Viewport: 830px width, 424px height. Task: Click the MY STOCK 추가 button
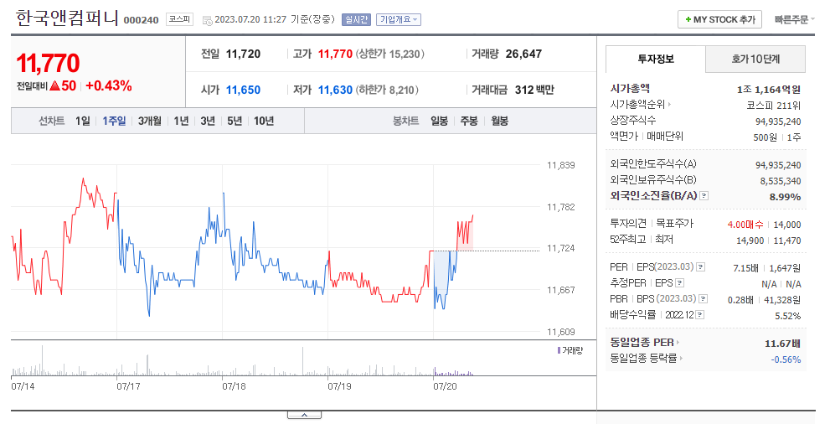(720, 19)
